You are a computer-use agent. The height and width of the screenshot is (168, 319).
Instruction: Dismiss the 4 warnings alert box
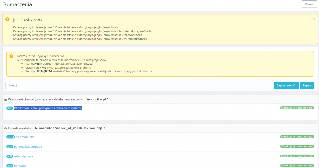(314, 19)
